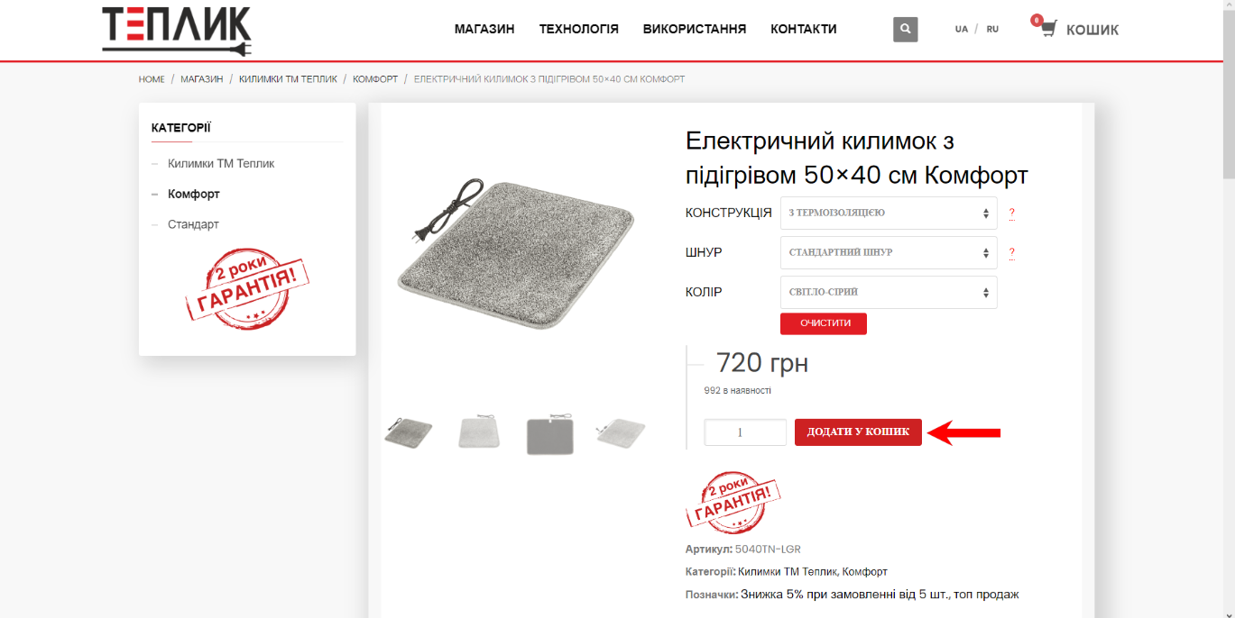
Task: Open the Конструкція dropdown
Action: click(x=889, y=214)
